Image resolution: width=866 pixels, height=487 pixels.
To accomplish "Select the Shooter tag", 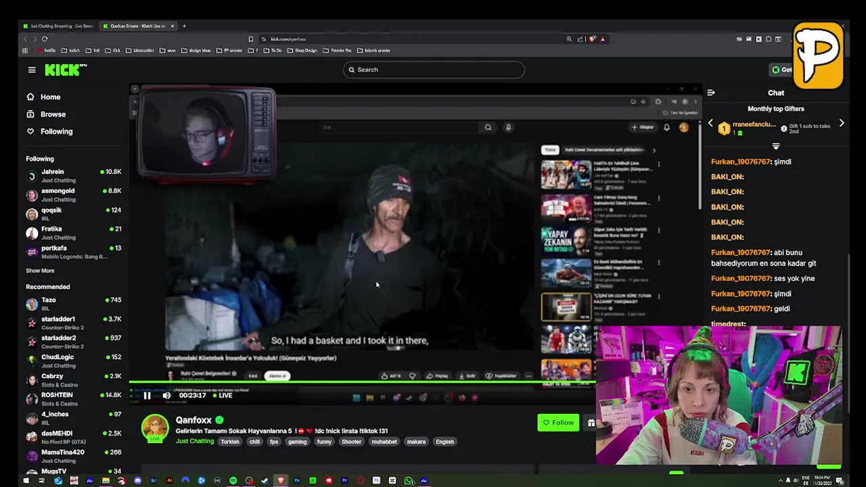I will (x=352, y=442).
